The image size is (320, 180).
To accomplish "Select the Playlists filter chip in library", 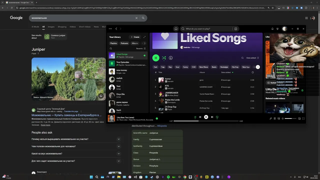I will 113,43.
